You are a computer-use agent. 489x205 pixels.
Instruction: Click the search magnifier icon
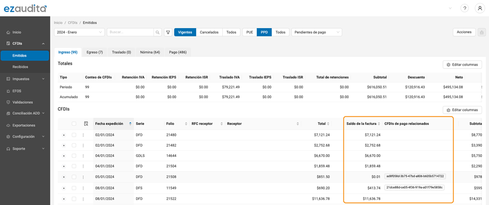[157, 33]
